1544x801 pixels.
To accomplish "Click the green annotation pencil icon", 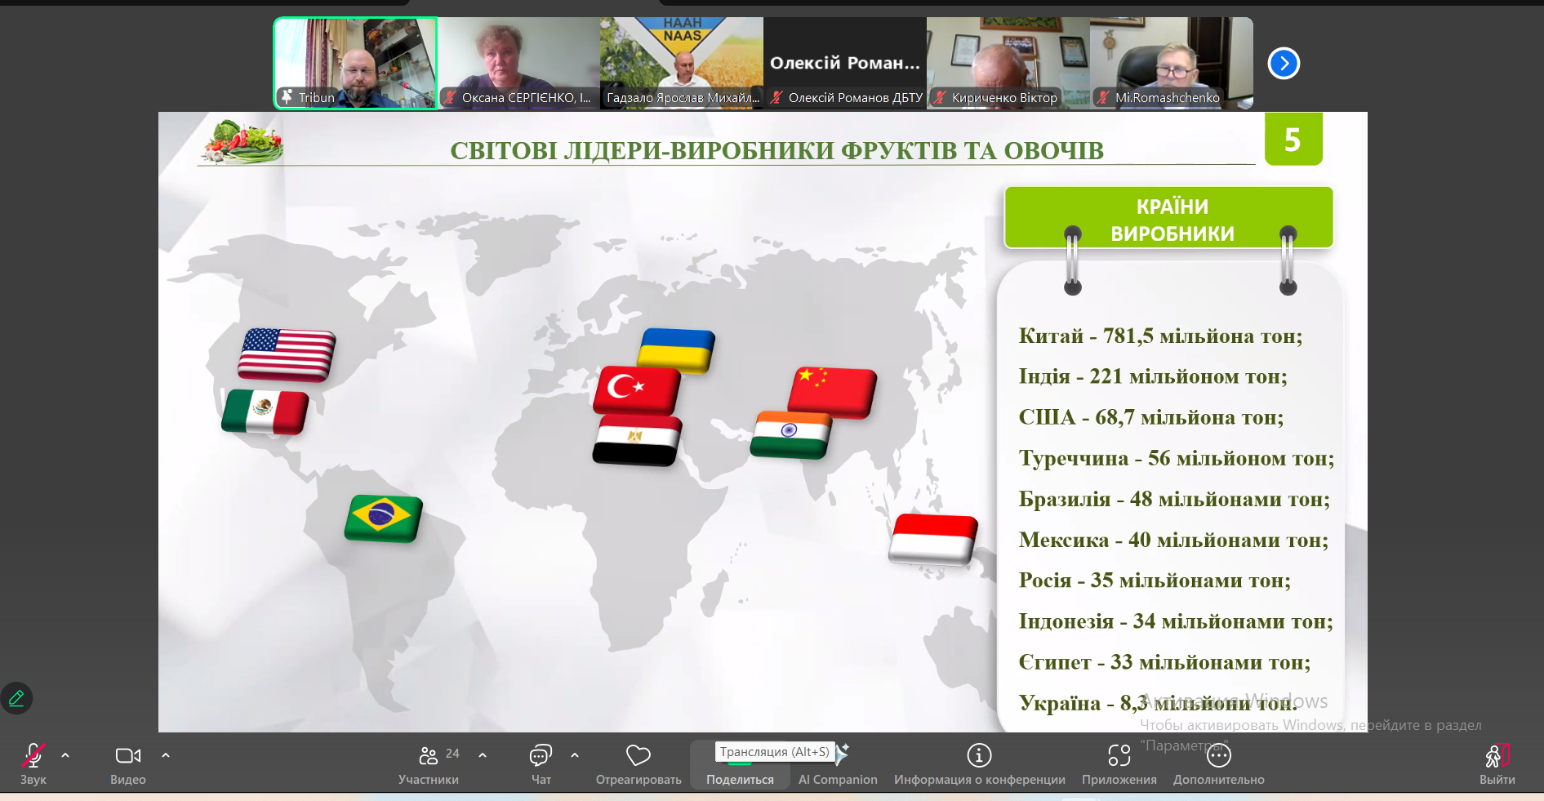I will (x=16, y=698).
